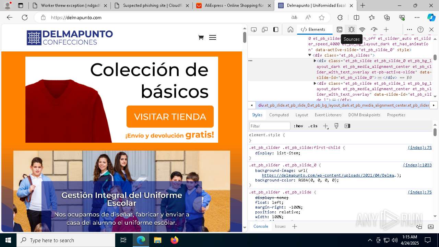Viewport: 439px width, 247px height.
Task: Open the Console tool icon in DevTools
Action: pos(340,30)
